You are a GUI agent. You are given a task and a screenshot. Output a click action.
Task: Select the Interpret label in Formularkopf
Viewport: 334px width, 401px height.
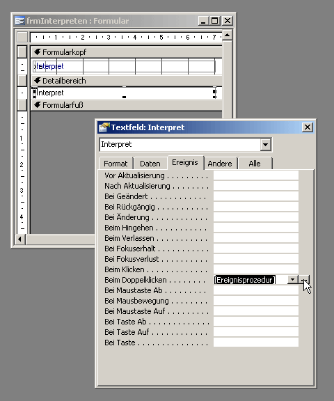[x=49, y=66]
